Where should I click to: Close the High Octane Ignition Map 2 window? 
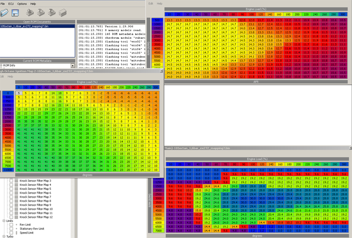[x=161, y=71]
